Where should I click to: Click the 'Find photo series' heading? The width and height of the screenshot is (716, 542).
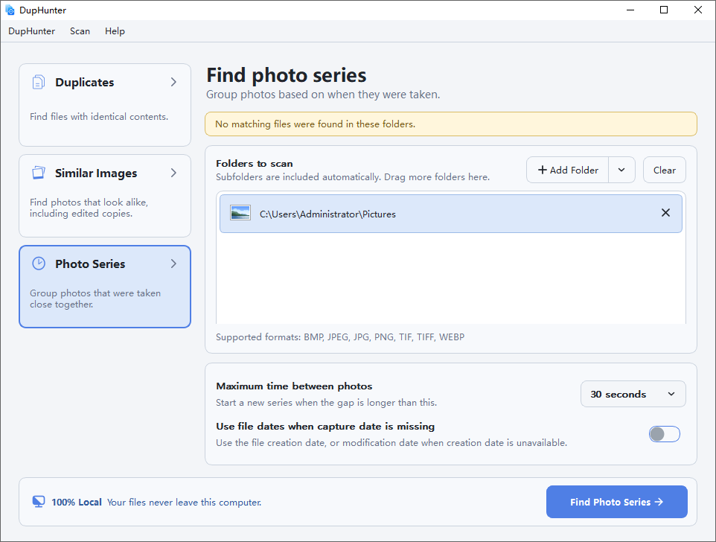[287, 75]
